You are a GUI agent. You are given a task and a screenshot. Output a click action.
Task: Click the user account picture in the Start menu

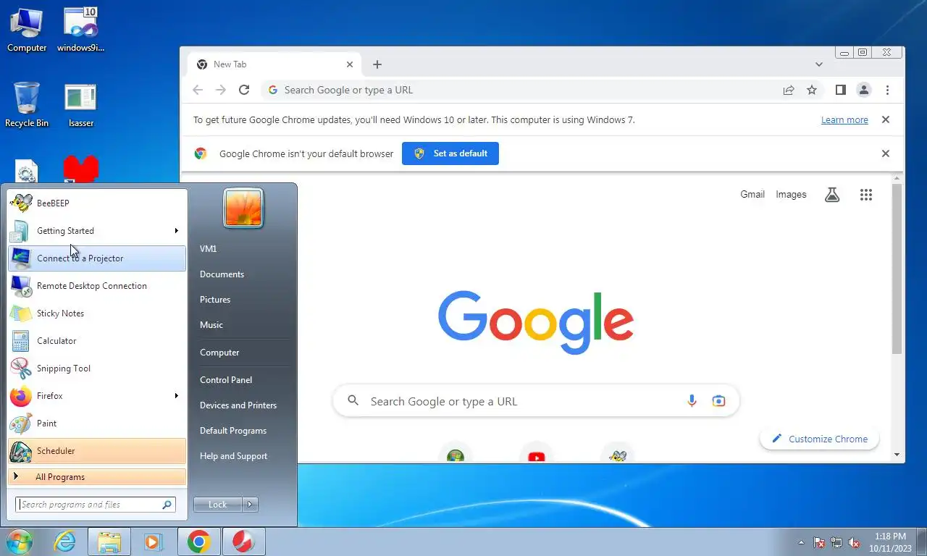tap(243, 208)
